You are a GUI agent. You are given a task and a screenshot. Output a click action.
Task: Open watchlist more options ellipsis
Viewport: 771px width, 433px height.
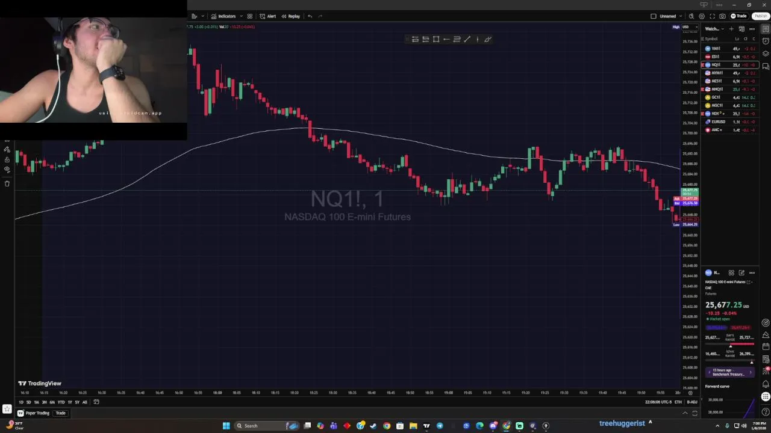point(752,29)
